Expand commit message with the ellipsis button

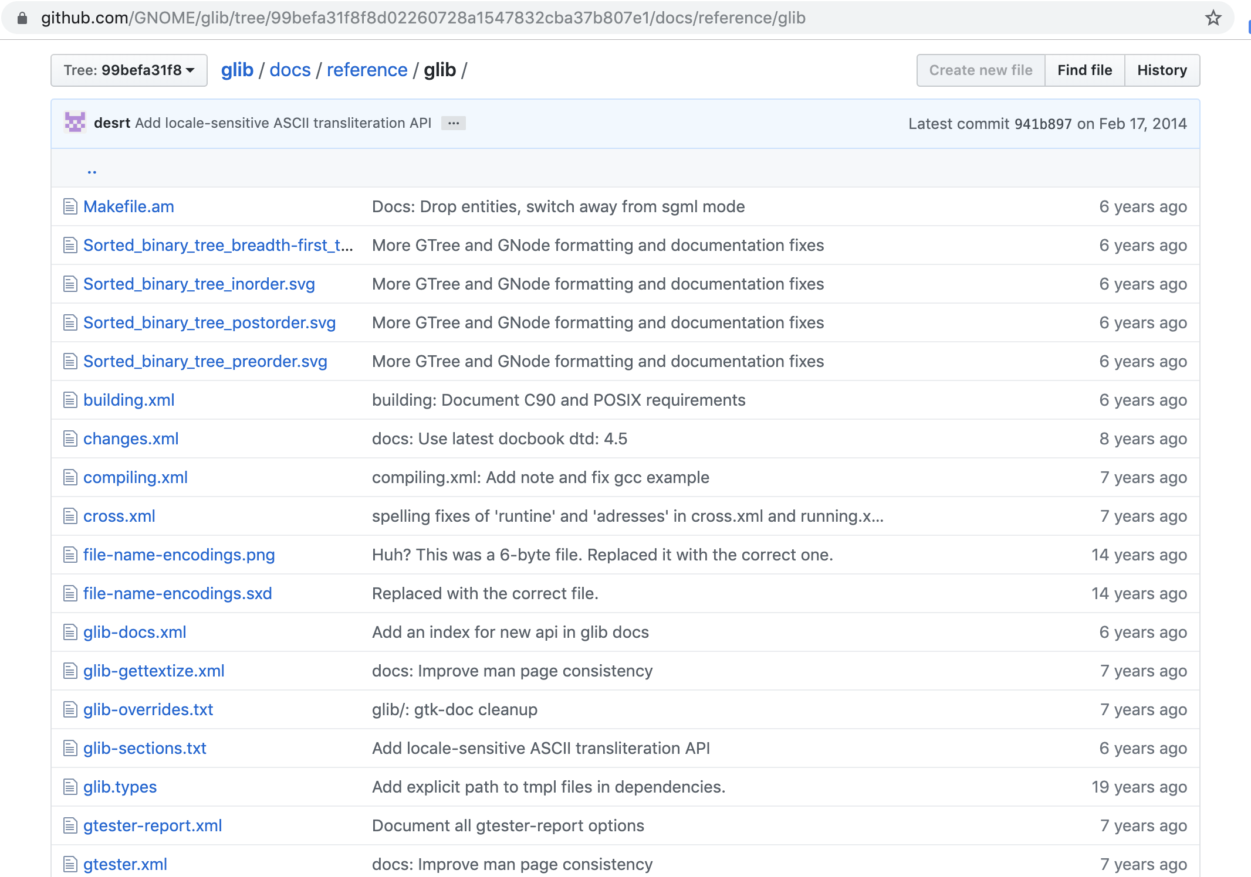[454, 123]
